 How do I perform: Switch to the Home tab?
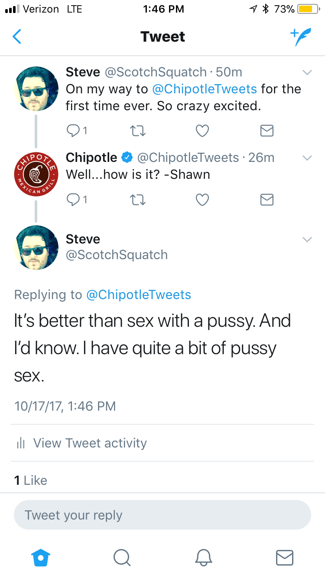pyautogui.click(x=42, y=557)
